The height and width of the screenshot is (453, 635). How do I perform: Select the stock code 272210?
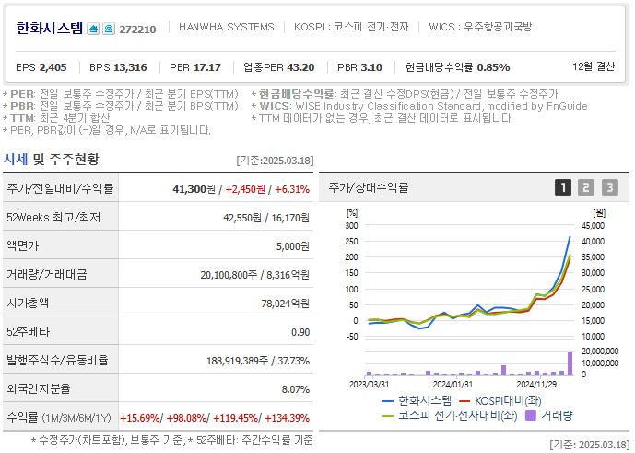coord(137,30)
